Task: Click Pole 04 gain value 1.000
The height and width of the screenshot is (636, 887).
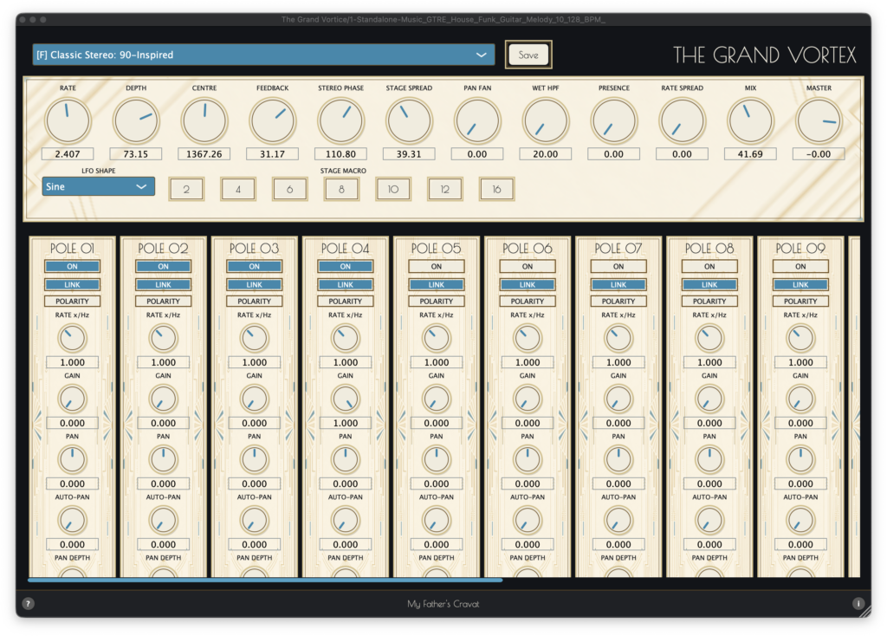Action: pos(346,423)
